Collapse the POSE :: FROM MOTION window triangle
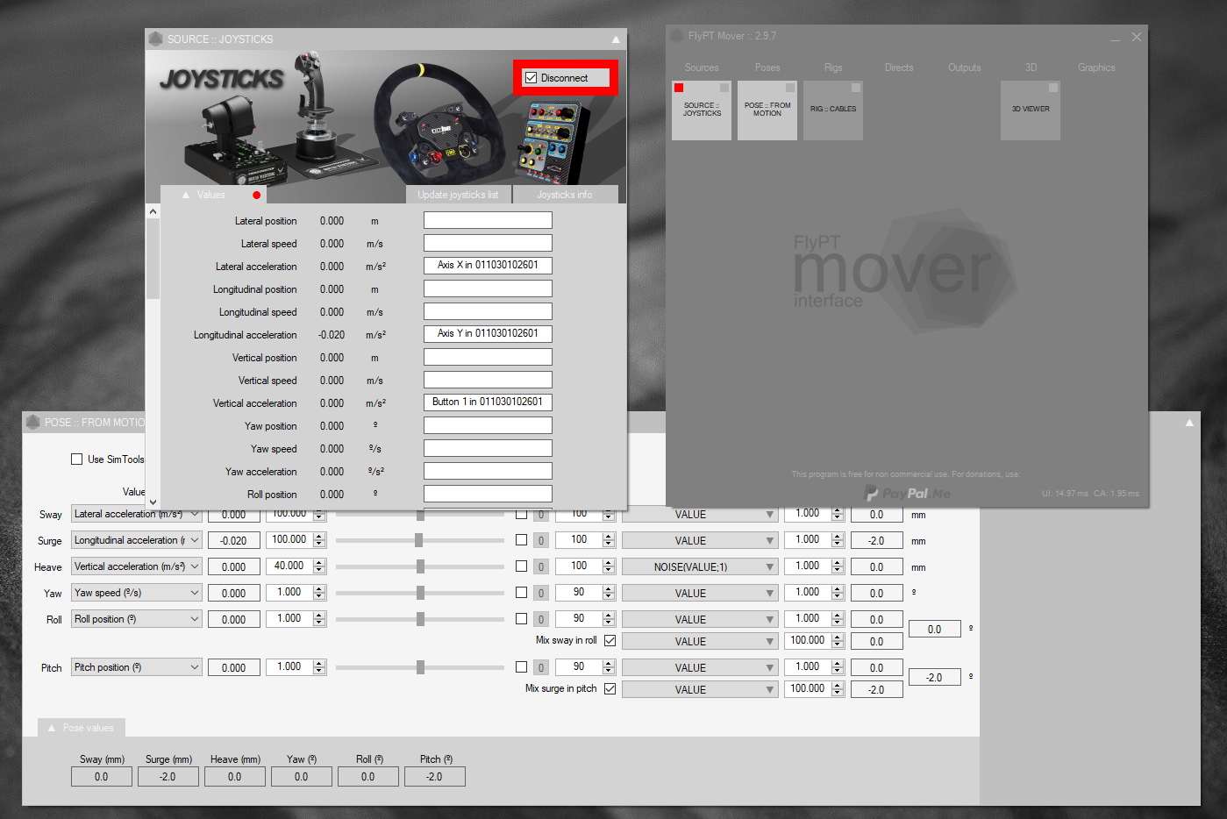1227x819 pixels. 1189,423
